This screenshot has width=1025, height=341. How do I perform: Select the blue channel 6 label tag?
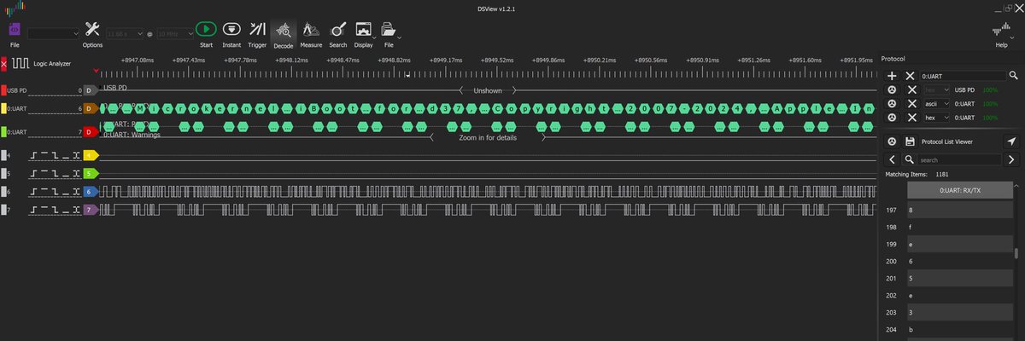pyautogui.click(x=91, y=191)
